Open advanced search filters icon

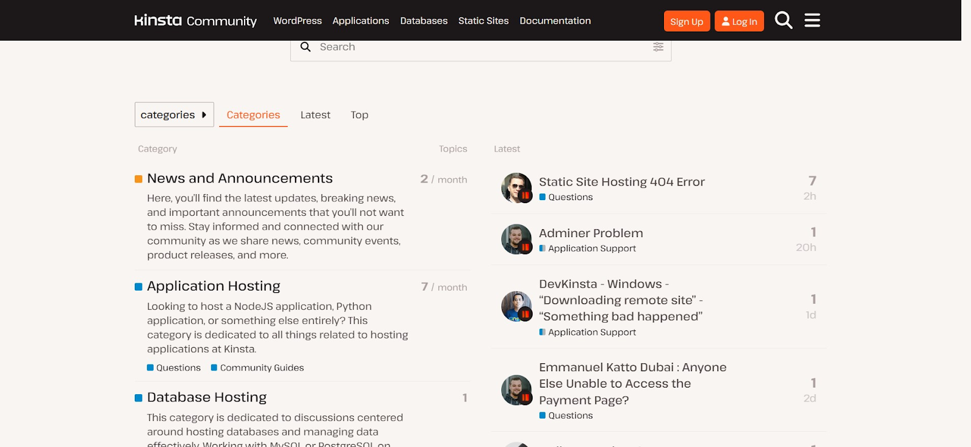[x=658, y=47]
